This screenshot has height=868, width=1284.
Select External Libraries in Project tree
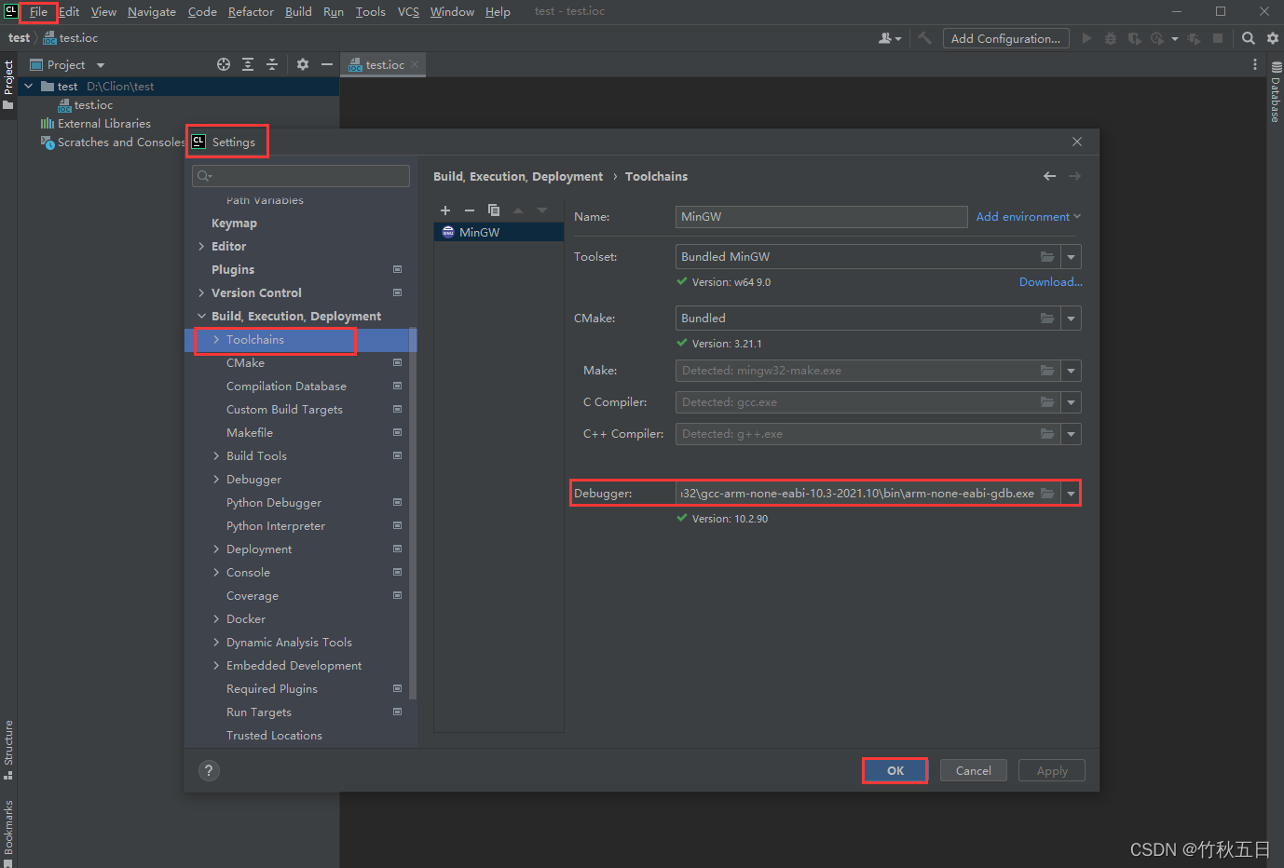104,123
